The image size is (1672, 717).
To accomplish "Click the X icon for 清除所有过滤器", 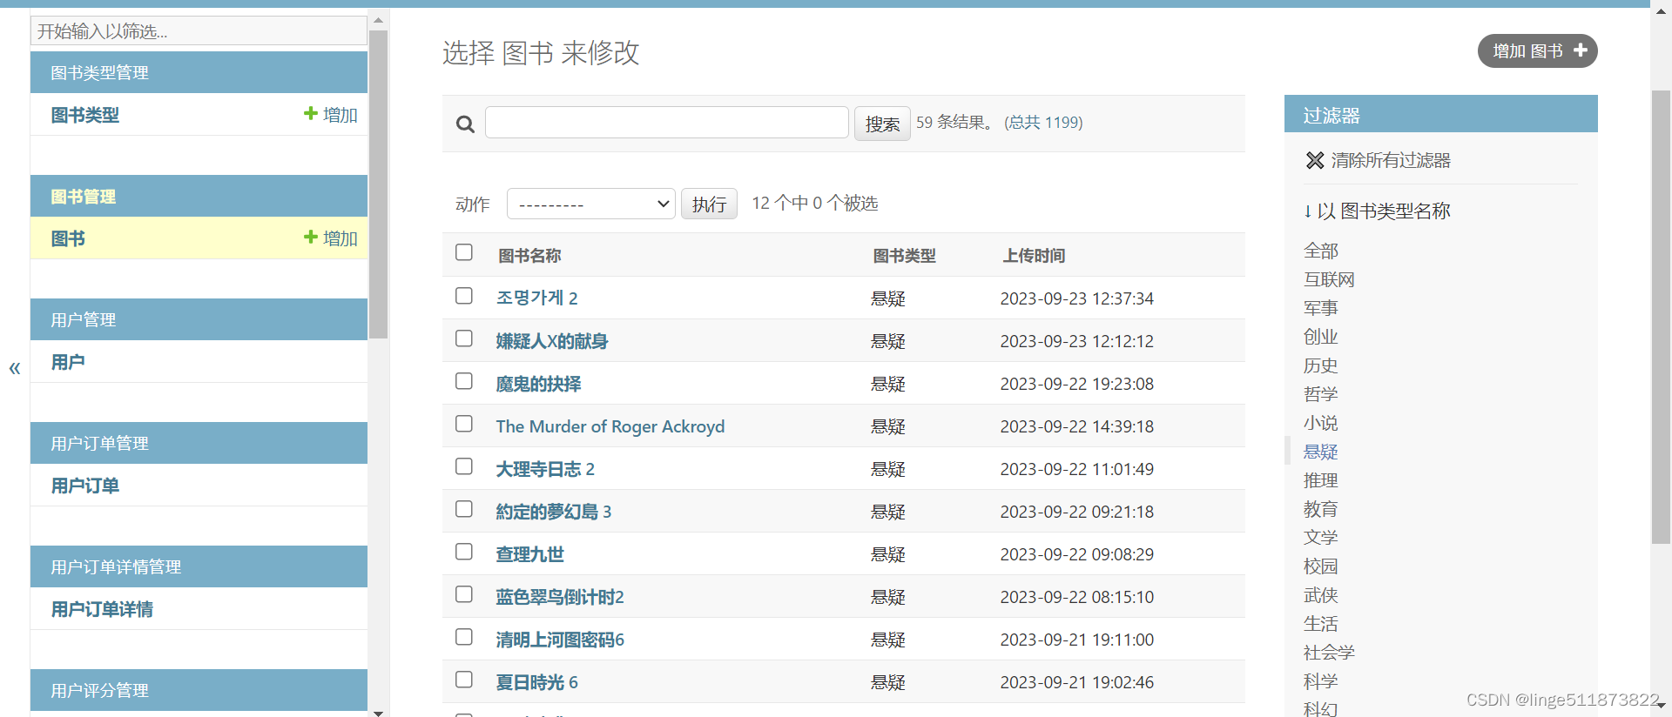I will pos(1315,160).
